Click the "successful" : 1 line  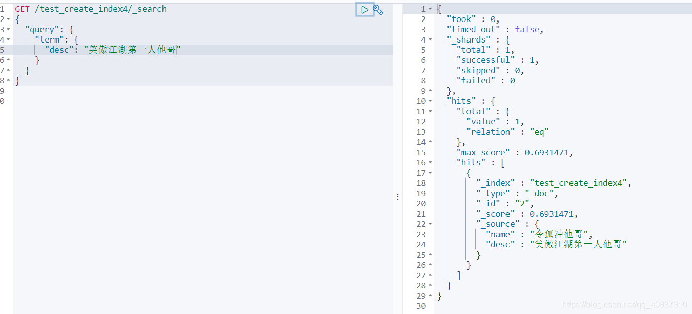click(x=497, y=60)
